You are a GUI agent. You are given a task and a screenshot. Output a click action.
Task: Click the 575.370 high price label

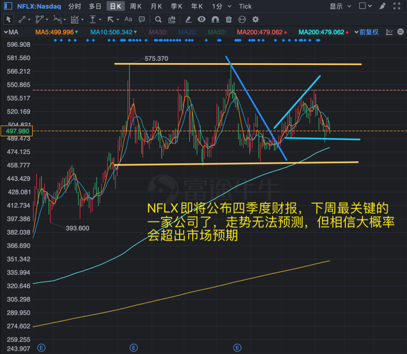tap(156, 59)
